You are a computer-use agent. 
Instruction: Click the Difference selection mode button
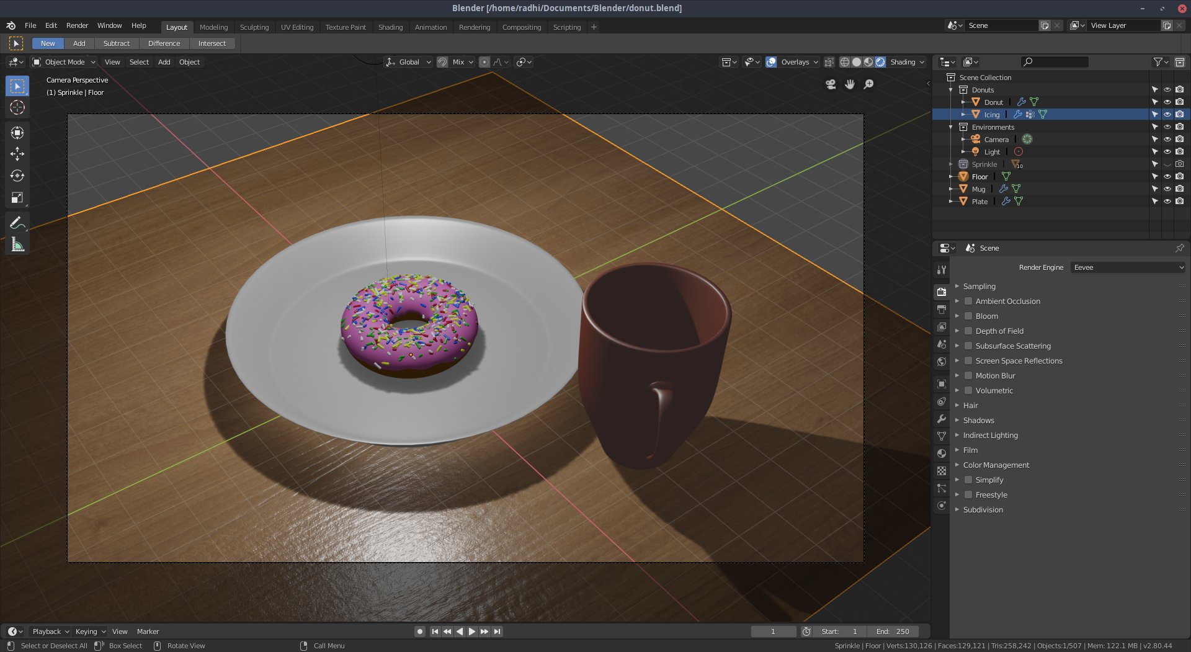[x=164, y=43]
